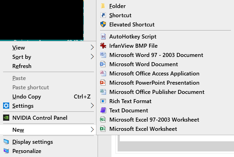Screen dimensions: 234x157
Task: Launch NVIDIA Control Panel menu entry
Action: tap(49, 118)
